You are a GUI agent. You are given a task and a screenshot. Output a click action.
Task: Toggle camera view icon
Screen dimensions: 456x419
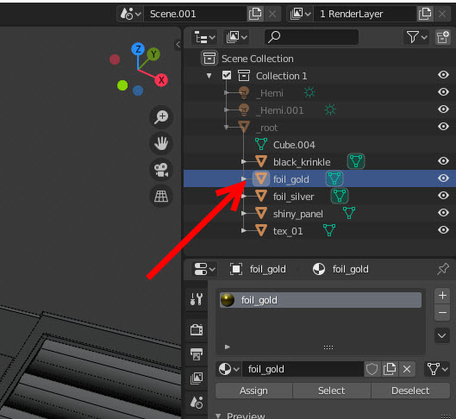coord(161,170)
